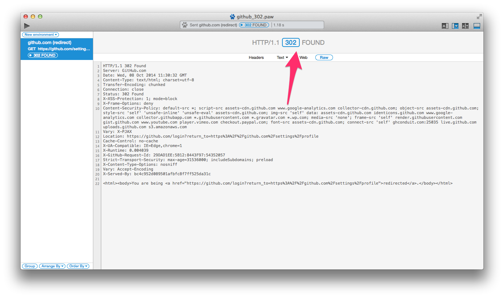Click the 'X-UA-Compatible: IE=Edge,chrome=1' line
504x298 pixels.
point(142,146)
